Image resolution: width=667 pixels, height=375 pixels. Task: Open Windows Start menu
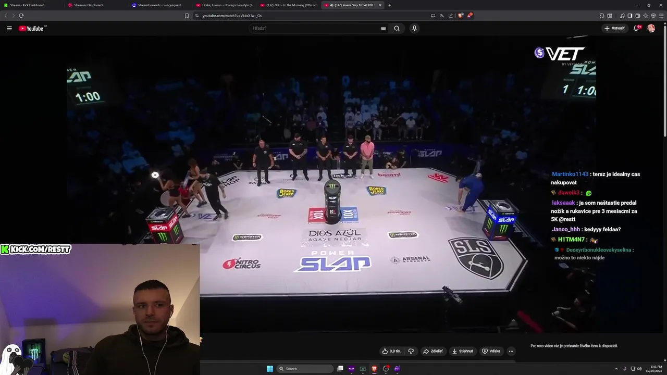270,369
